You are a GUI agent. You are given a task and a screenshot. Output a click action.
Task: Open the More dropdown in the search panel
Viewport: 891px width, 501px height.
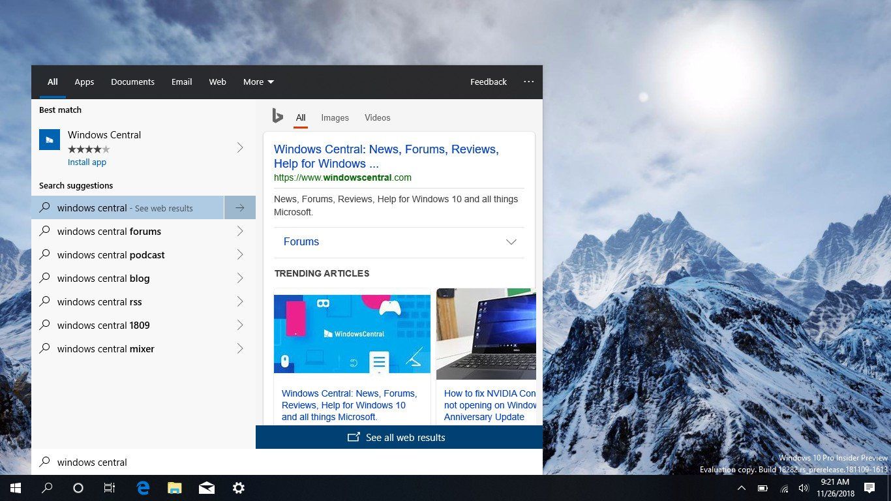pyautogui.click(x=258, y=82)
